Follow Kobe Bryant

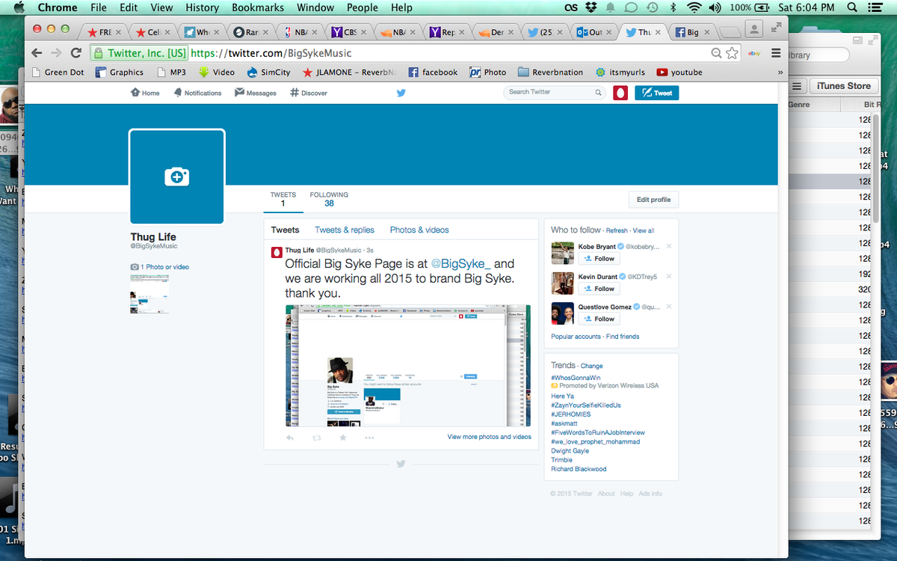pos(599,259)
